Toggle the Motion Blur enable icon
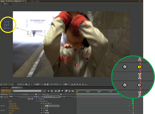Viewport: 155px width, 114px height. click(62, 91)
